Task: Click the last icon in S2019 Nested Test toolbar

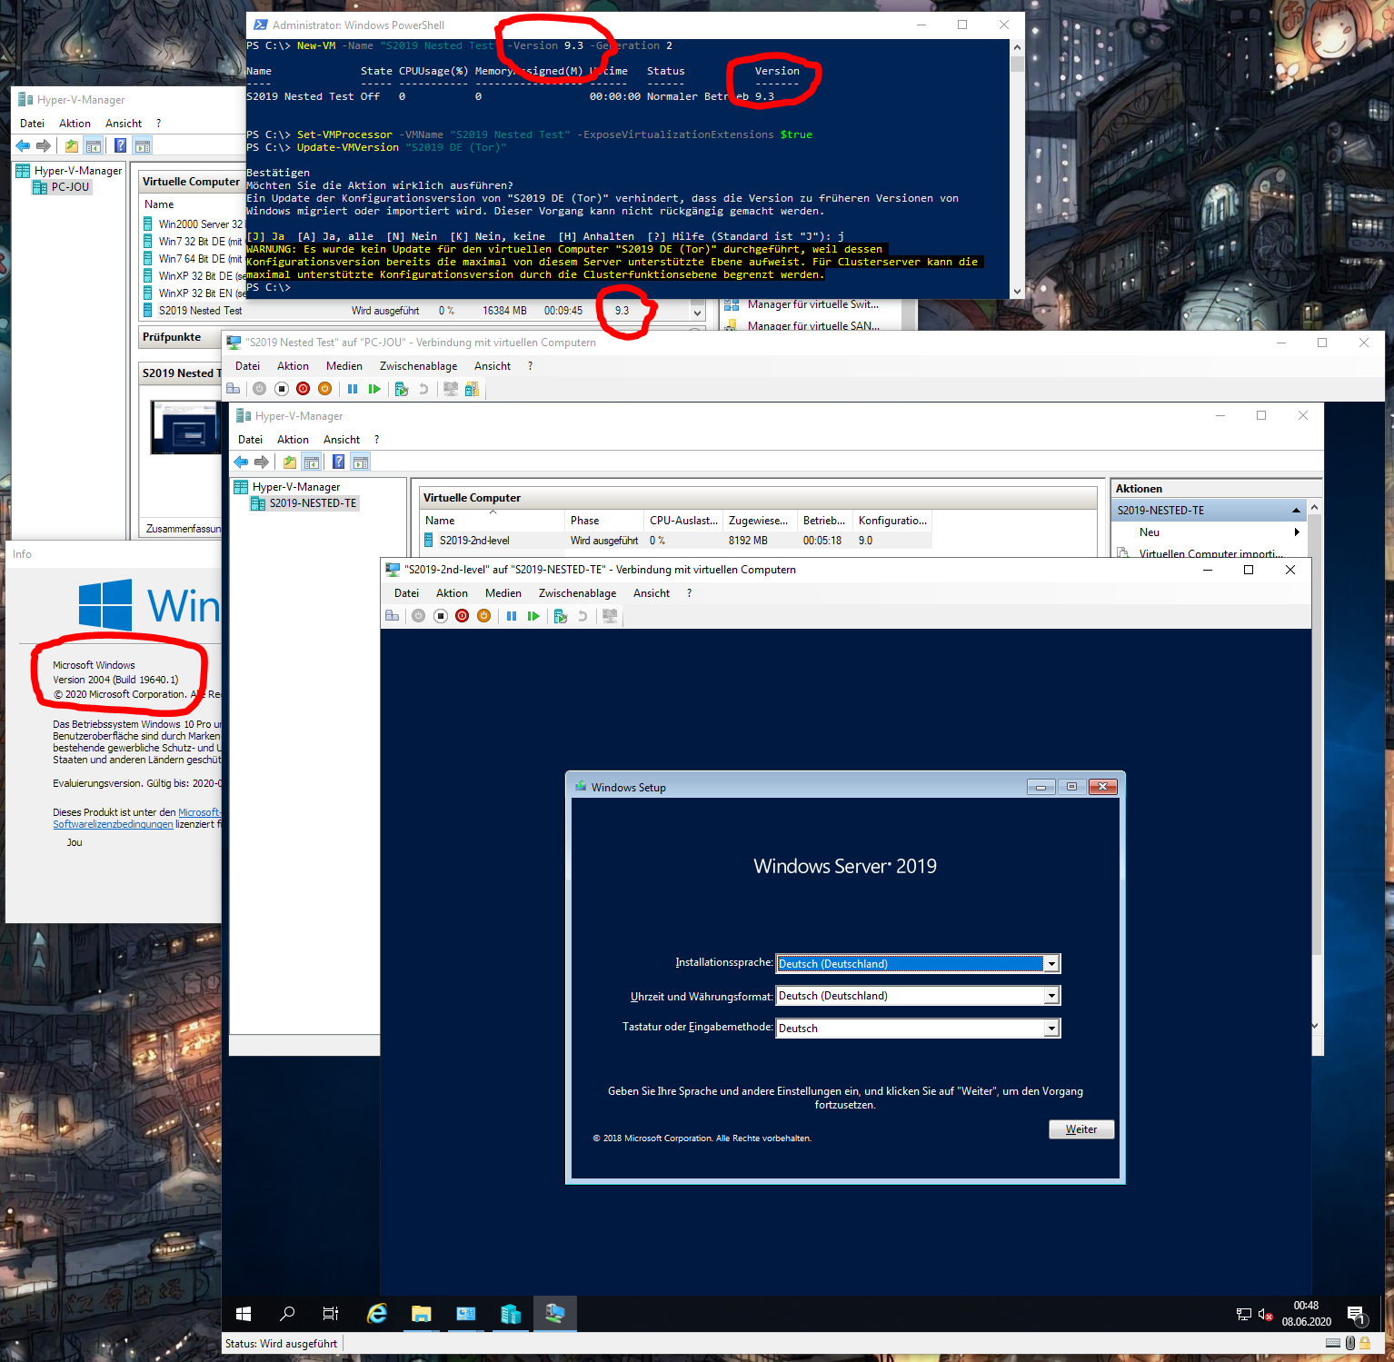Action: (472, 389)
